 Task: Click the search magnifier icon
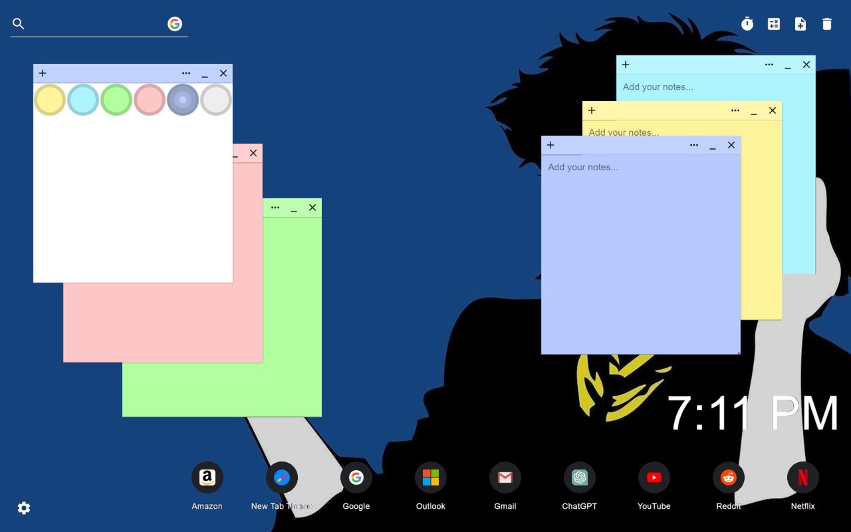pyautogui.click(x=19, y=24)
